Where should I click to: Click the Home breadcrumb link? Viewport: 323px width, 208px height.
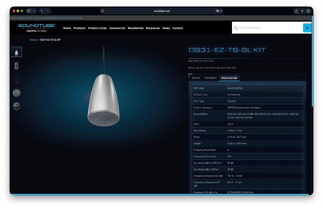tap(33, 40)
